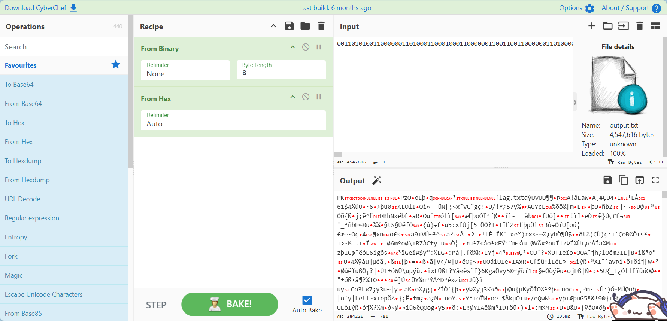Disable the From Binary operation
The width and height of the screenshot is (667, 321).
click(x=306, y=47)
